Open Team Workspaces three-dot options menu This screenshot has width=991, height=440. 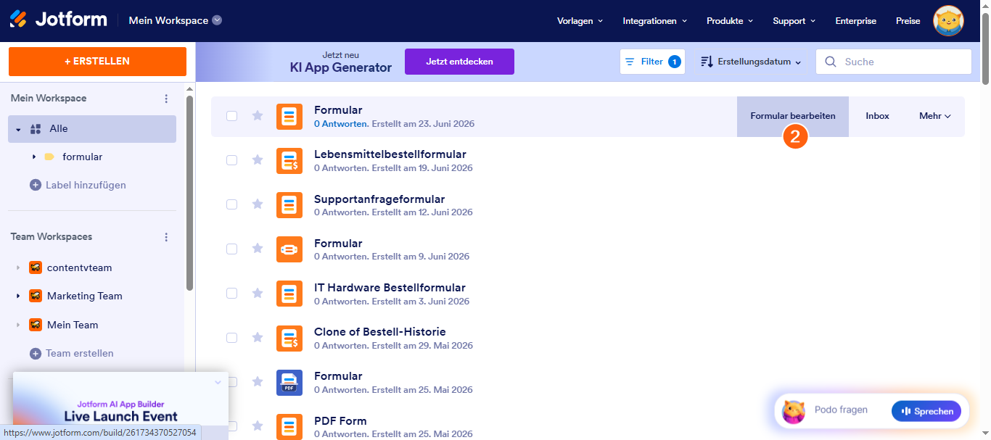point(166,237)
